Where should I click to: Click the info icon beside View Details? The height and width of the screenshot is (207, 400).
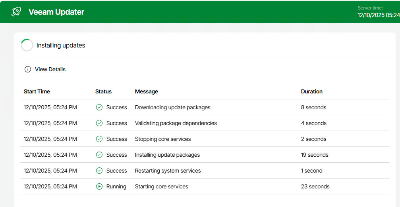[x=28, y=69]
